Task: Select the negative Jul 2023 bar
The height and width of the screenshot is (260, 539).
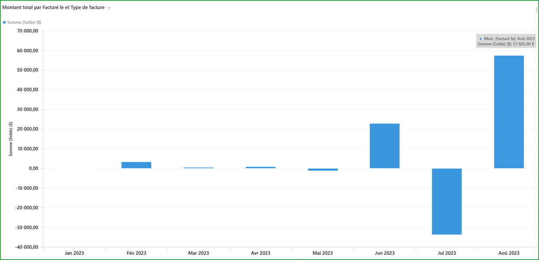Action: 447,201
